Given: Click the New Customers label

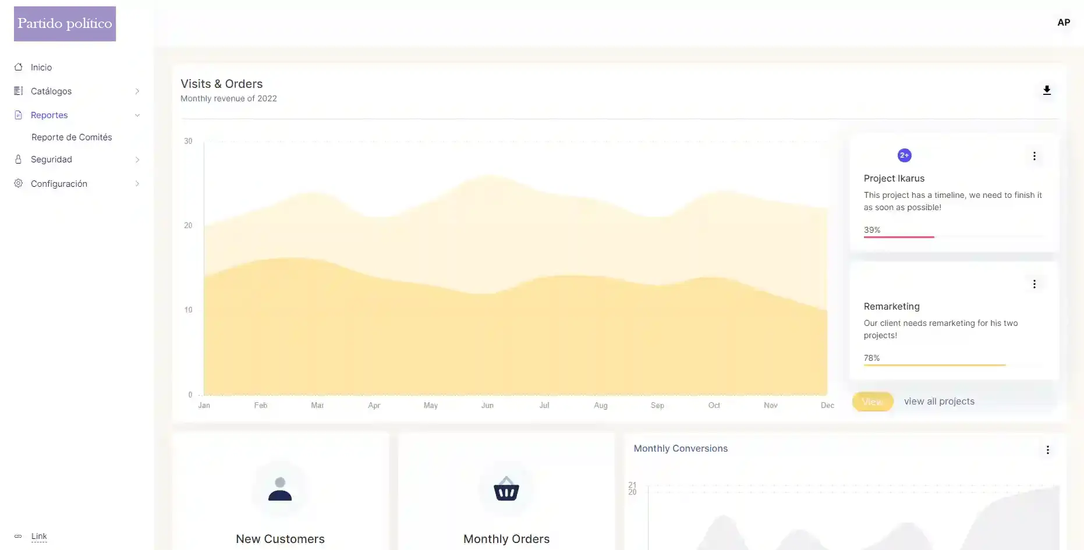Looking at the screenshot, I should [x=280, y=539].
